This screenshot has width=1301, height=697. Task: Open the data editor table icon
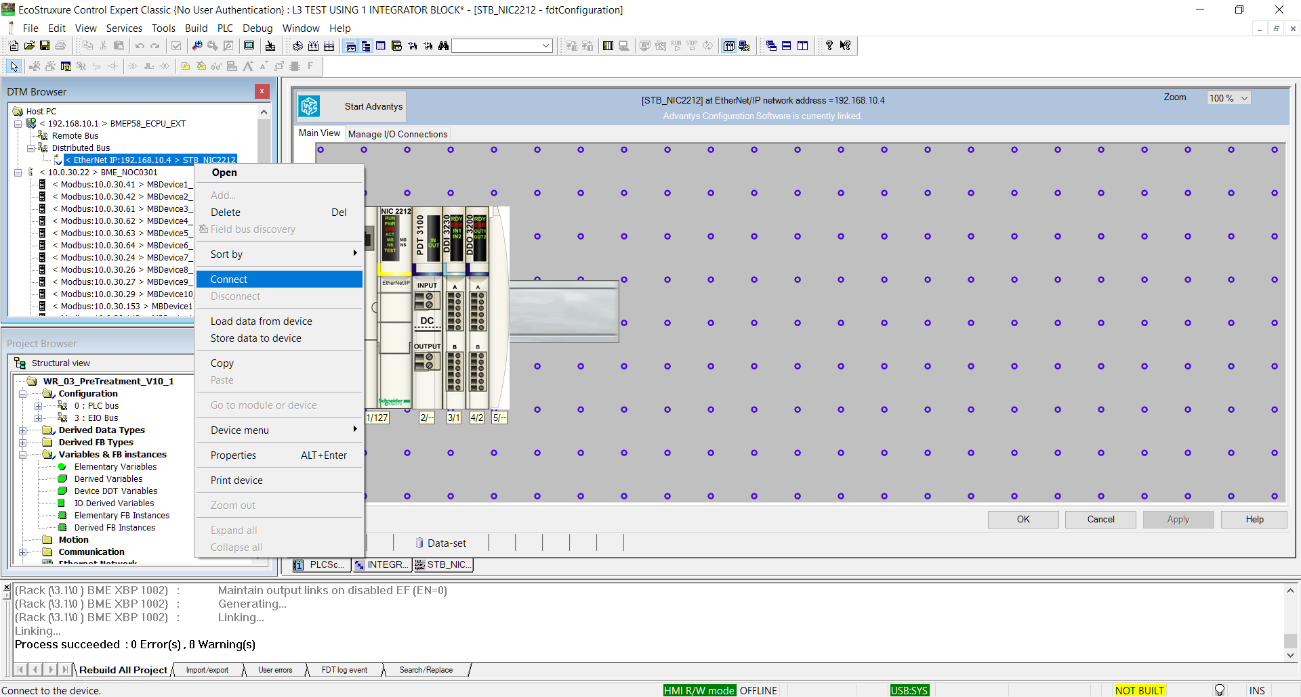(x=381, y=45)
